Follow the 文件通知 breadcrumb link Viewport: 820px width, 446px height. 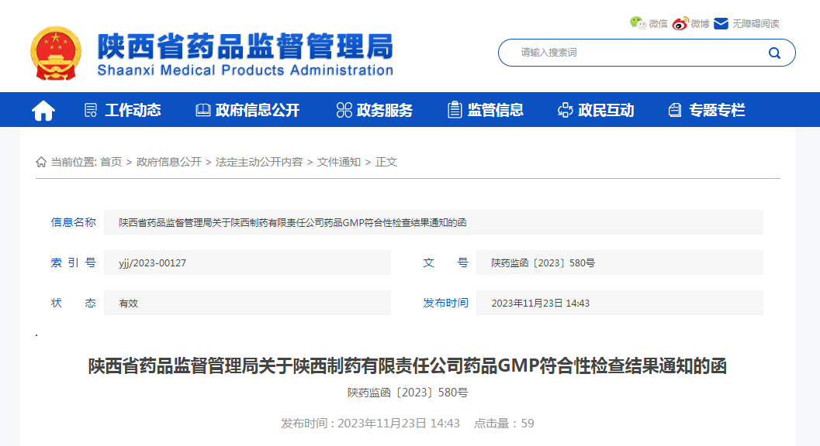pyautogui.click(x=339, y=162)
